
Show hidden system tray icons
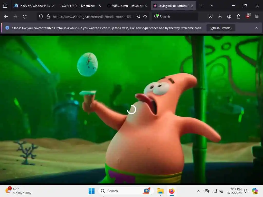pos(199,191)
